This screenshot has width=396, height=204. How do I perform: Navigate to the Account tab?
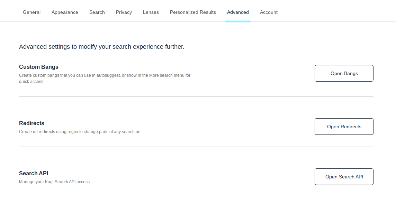269,12
